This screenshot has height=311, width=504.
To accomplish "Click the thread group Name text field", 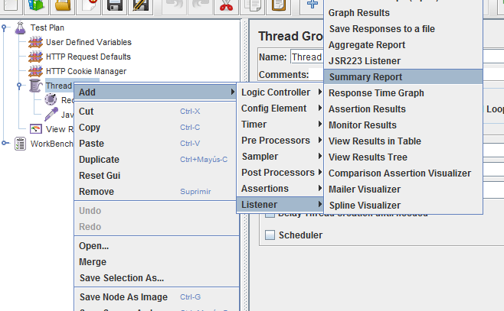I will (306, 57).
